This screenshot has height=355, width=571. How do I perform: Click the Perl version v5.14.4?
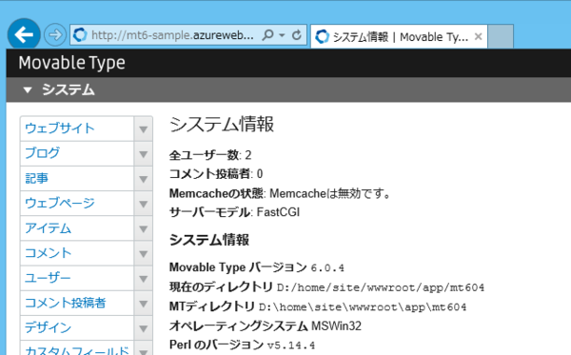(x=291, y=345)
